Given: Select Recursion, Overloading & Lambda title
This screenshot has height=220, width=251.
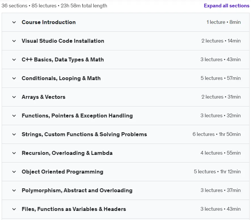Looking at the screenshot, I should click(67, 153).
